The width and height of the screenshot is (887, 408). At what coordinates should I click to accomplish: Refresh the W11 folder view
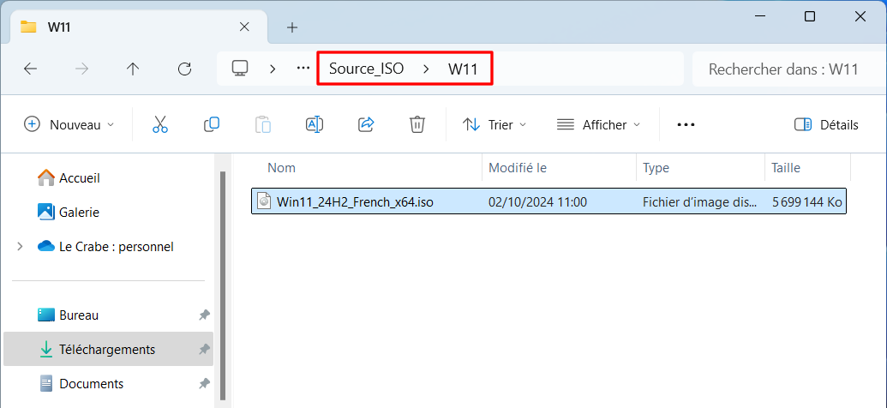184,69
